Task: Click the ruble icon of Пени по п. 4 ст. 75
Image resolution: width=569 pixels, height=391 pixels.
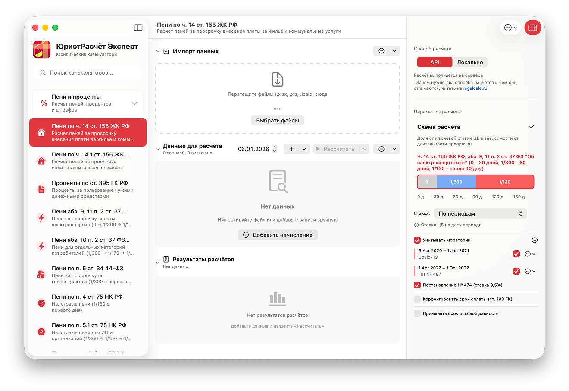Action: (x=41, y=303)
